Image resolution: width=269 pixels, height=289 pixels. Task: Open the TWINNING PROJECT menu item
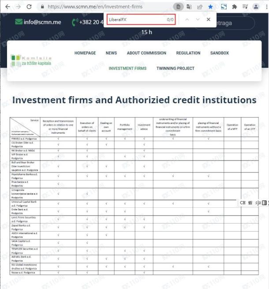(176, 68)
